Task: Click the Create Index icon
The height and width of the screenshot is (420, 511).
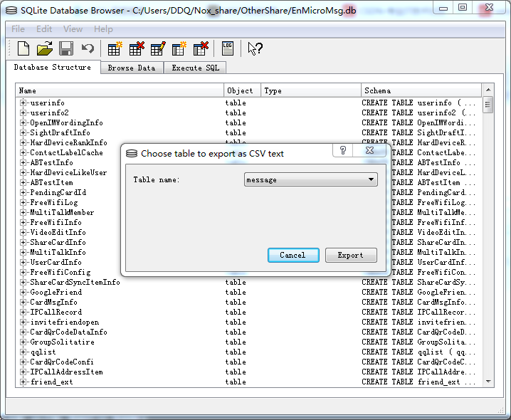Action: (x=179, y=48)
